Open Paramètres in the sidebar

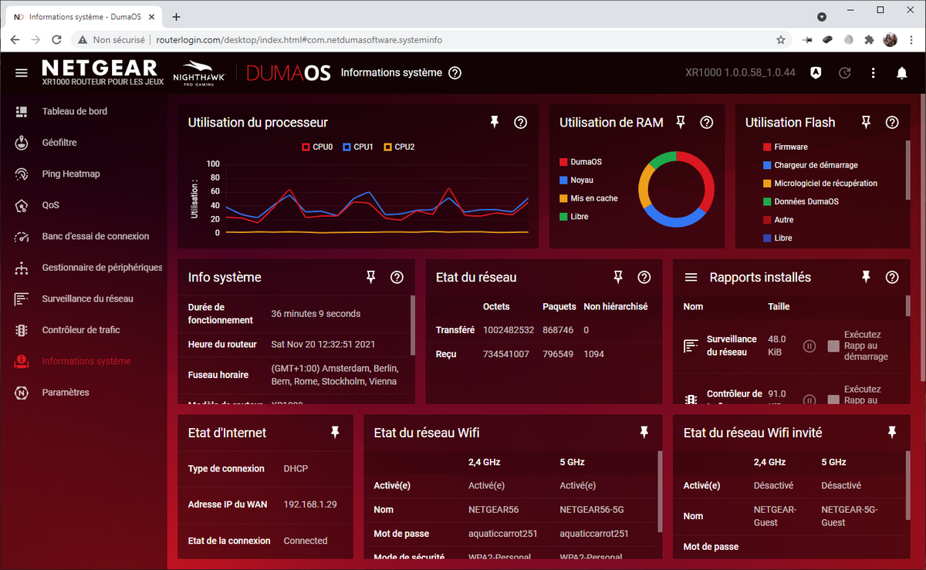pyautogui.click(x=66, y=393)
